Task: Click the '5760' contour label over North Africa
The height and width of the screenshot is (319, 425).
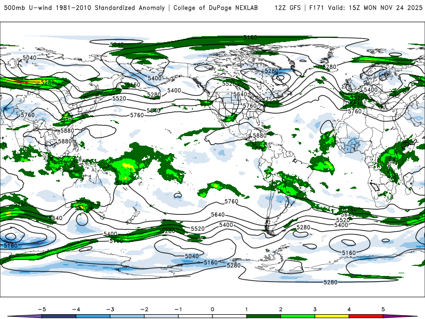Action: 355,112
